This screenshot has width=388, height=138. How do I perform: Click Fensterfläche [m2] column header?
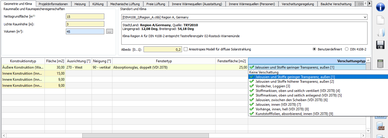tap(232, 61)
